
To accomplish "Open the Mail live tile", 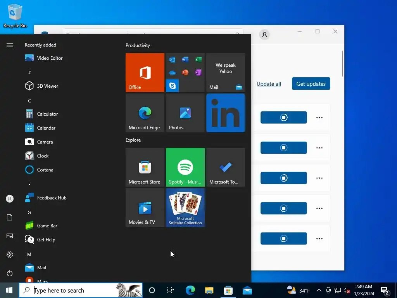I will tap(226, 73).
